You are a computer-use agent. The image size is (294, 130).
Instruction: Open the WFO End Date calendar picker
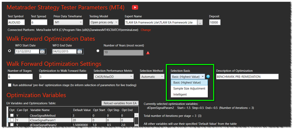point(79,51)
